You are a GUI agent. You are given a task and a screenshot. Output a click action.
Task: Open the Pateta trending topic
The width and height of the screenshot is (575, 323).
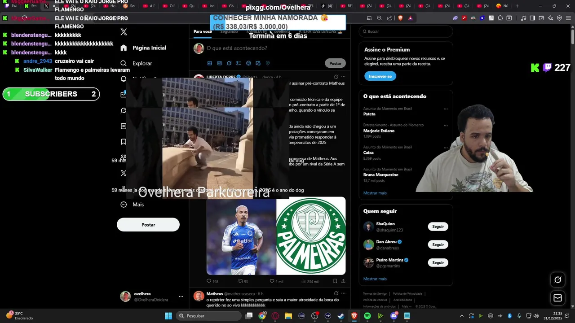click(369, 114)
